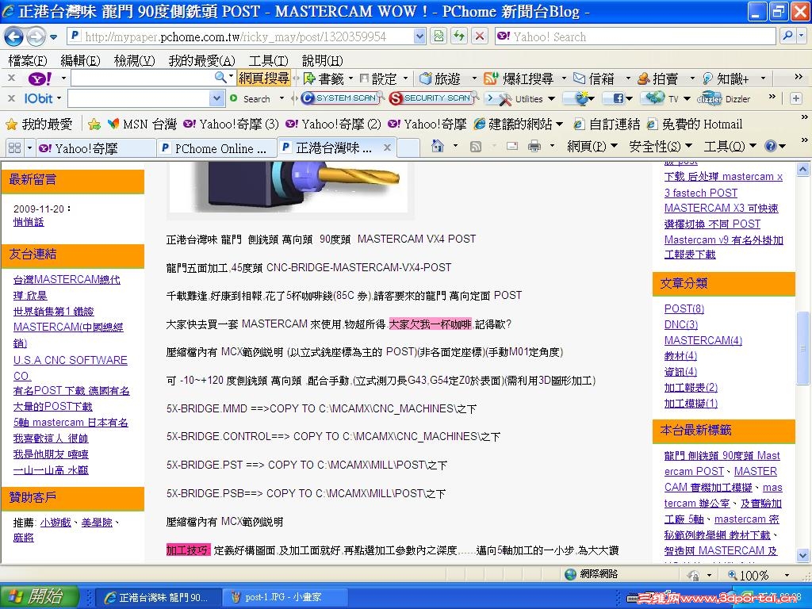Open the MASTERCAM(4) category link
Image resolution: width=812 pixels, height=609 pixels.
tap(703, 340)
